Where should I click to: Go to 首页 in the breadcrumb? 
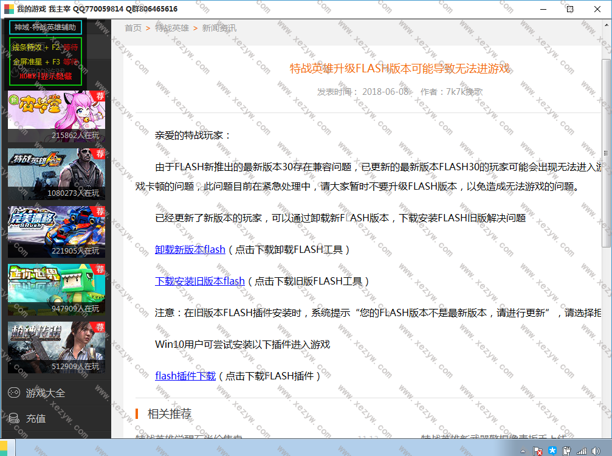[x=133, y=28]
